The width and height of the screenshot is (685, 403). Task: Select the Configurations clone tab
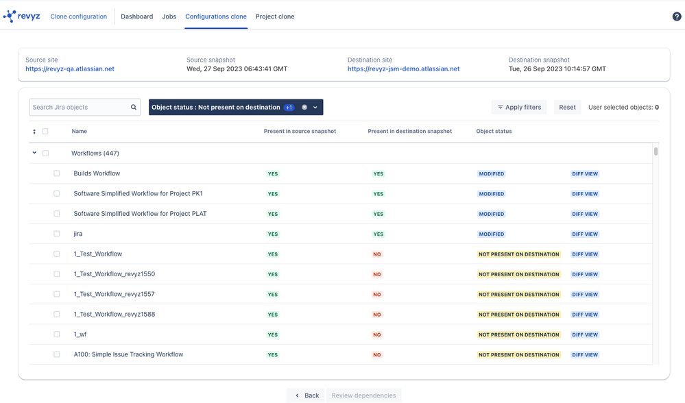(216, 16)
